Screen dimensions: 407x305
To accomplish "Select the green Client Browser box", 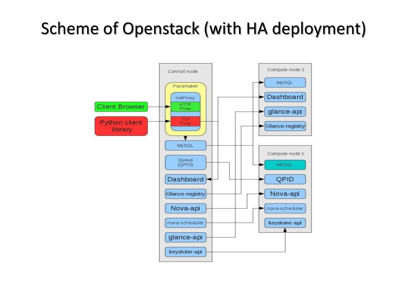I will pos(121,106).
